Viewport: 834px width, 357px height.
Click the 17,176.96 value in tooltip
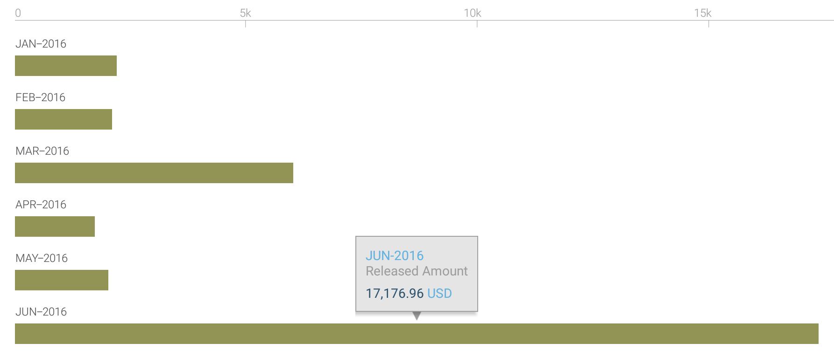point(395,294)
